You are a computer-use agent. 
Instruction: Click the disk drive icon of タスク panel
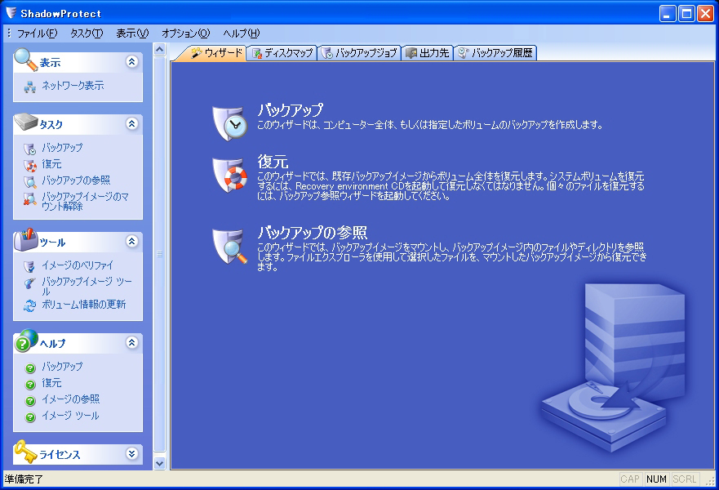[x=25, y=122]
